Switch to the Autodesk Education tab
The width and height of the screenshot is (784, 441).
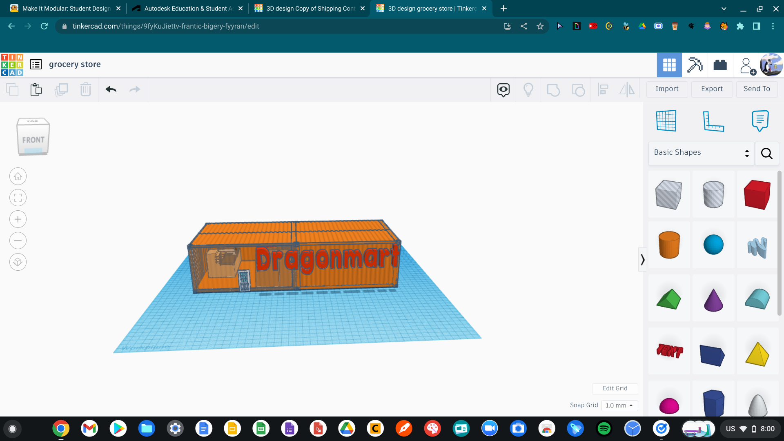coord(188,9)
